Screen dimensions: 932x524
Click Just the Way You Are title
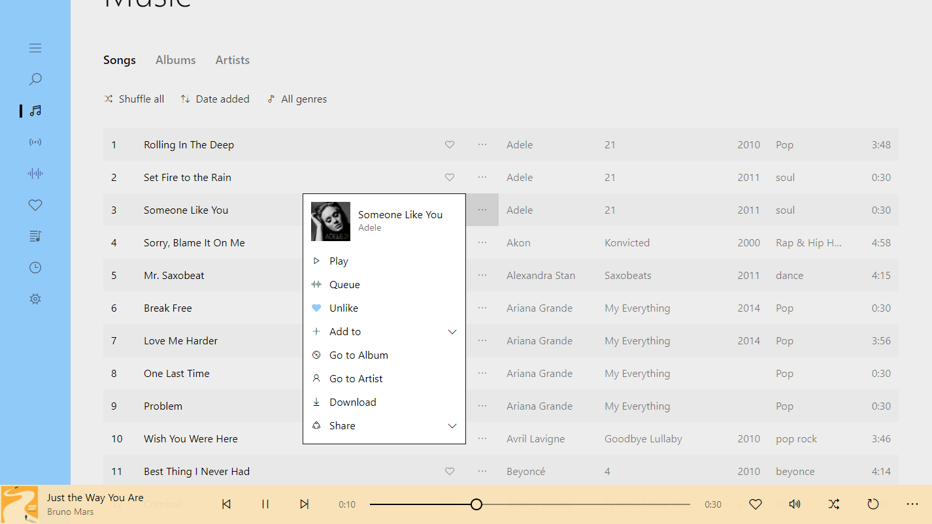point(95,498)
